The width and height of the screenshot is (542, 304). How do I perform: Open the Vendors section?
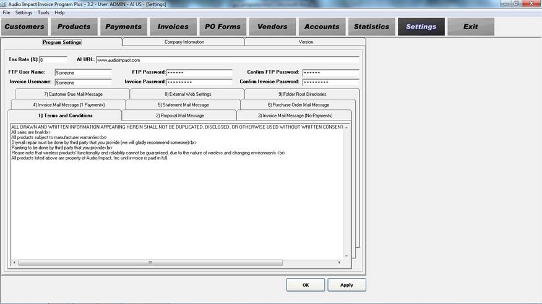pos(272,27)
